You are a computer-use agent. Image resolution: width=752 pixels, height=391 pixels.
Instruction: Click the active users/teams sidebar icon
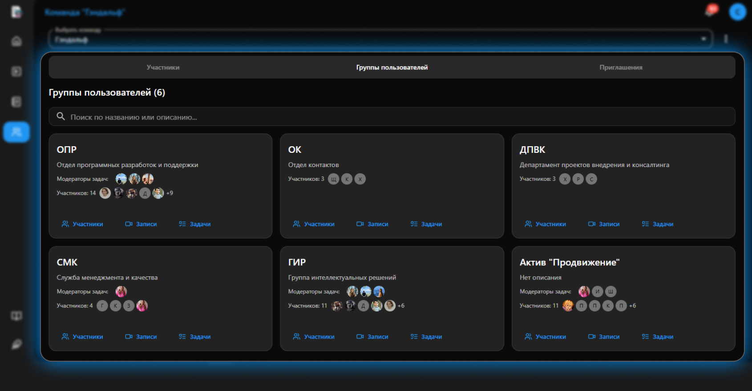pyautogui.click(x=16, y=132)
